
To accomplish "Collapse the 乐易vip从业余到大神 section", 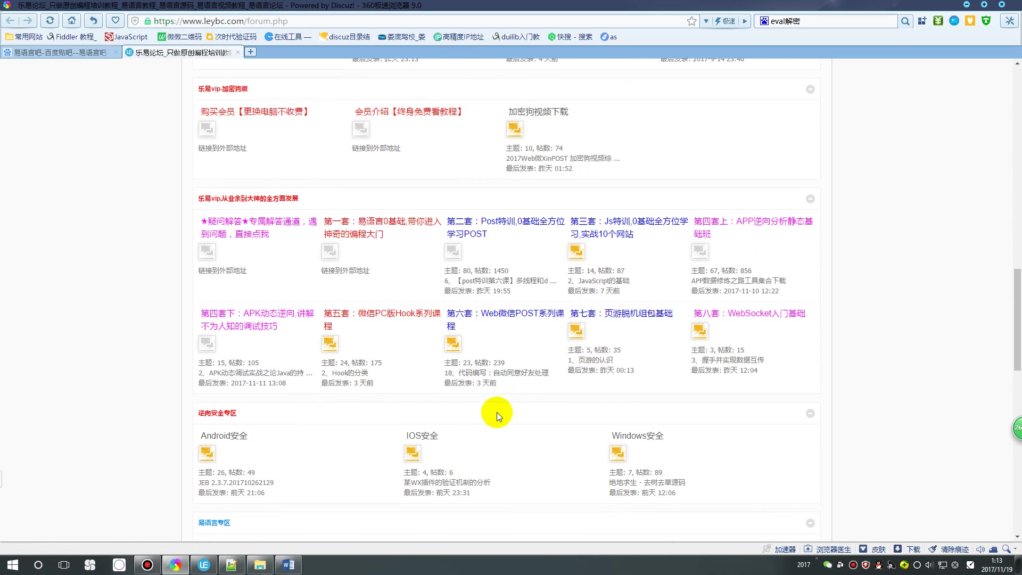I will [810, 199].
